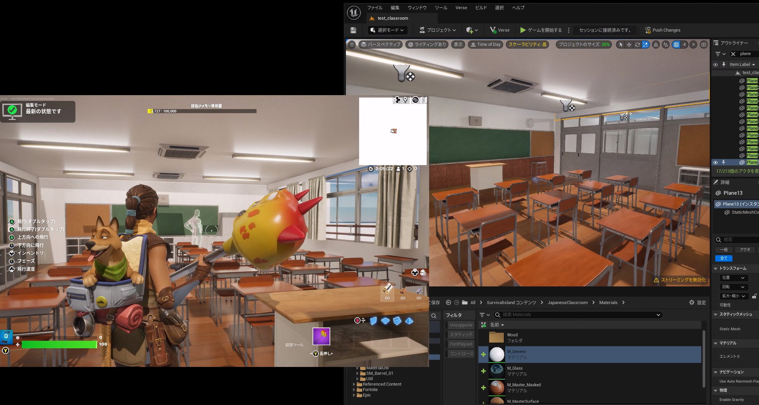Select the Move (transform) tool in the viewport
Image resolution: width=759 pixels, height=405 pixels.
pos(629,45)
